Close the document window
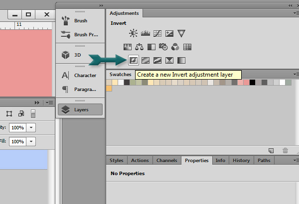This screenshot has width=299, height=204. tap(47, 14)
